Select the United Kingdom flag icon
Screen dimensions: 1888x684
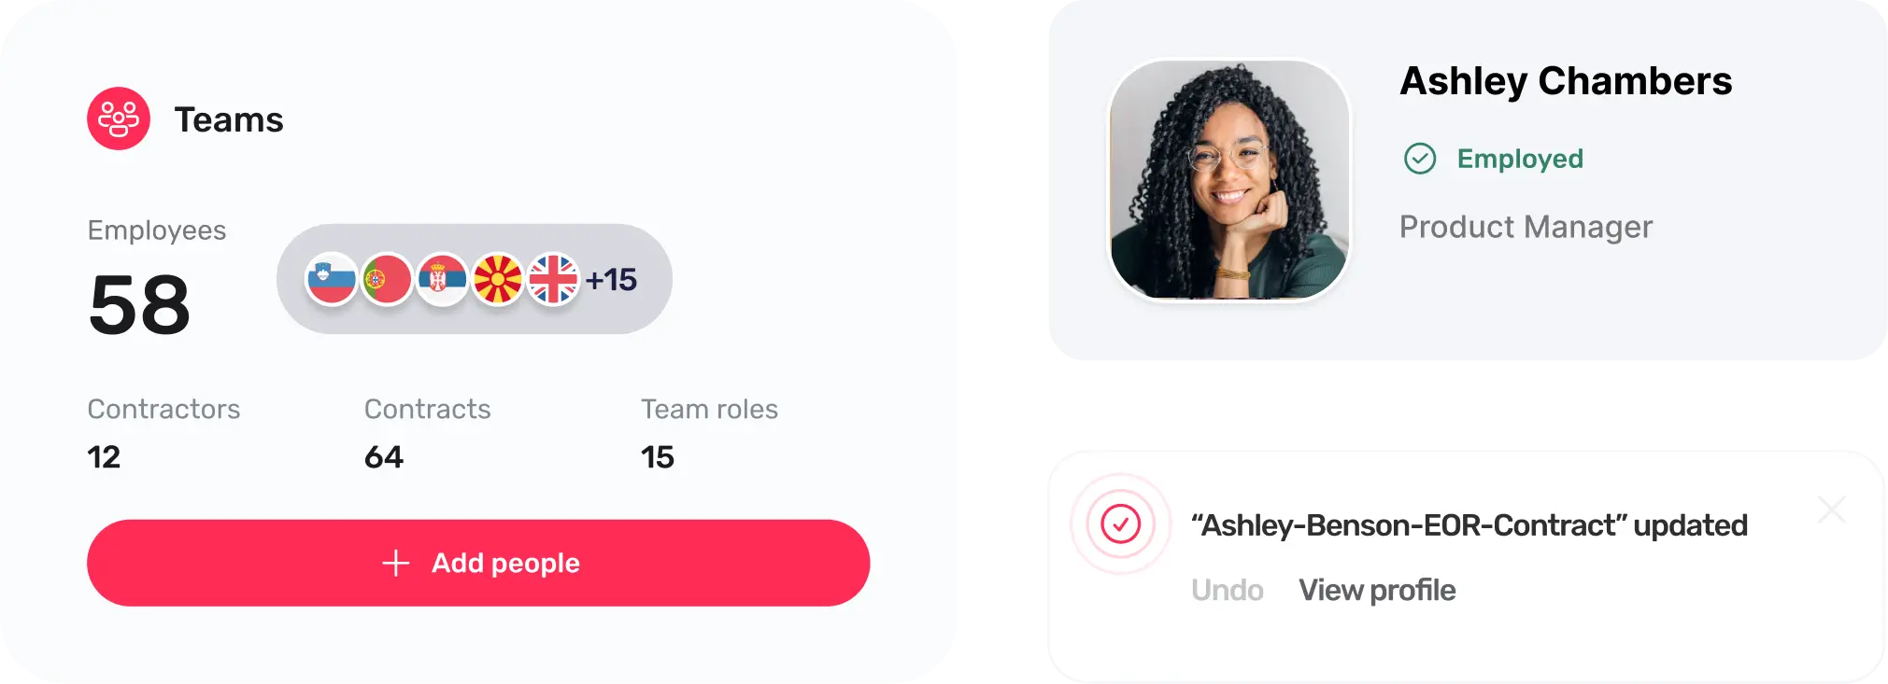[x=553, y=279]
